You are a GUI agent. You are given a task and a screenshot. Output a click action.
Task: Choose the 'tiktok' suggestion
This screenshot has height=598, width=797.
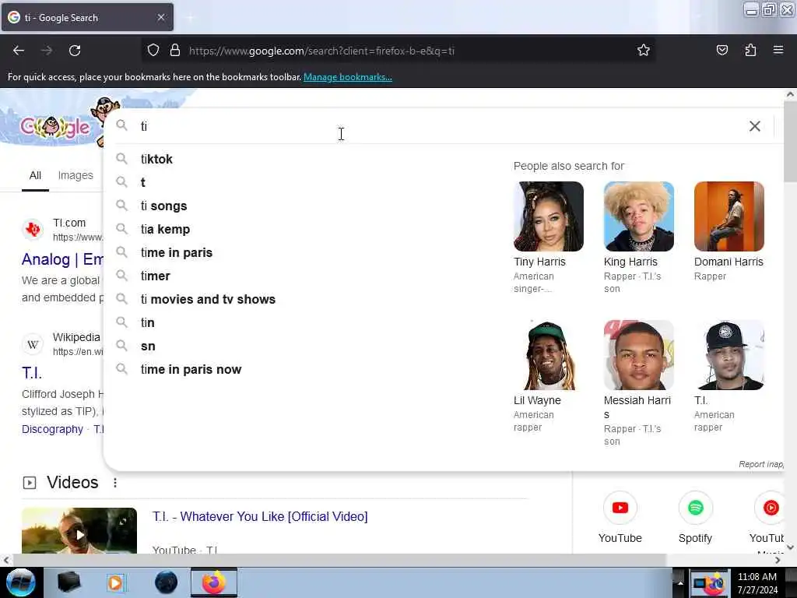(x=156, y=159)
